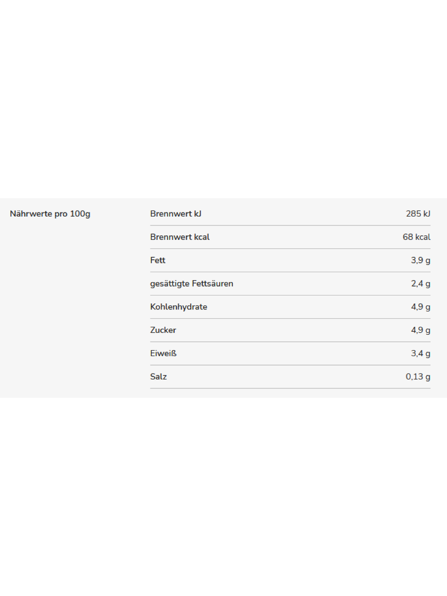Select the "Brennwert kcal" row label
This screenshot has height=596, width=447.
pos(180,237)
